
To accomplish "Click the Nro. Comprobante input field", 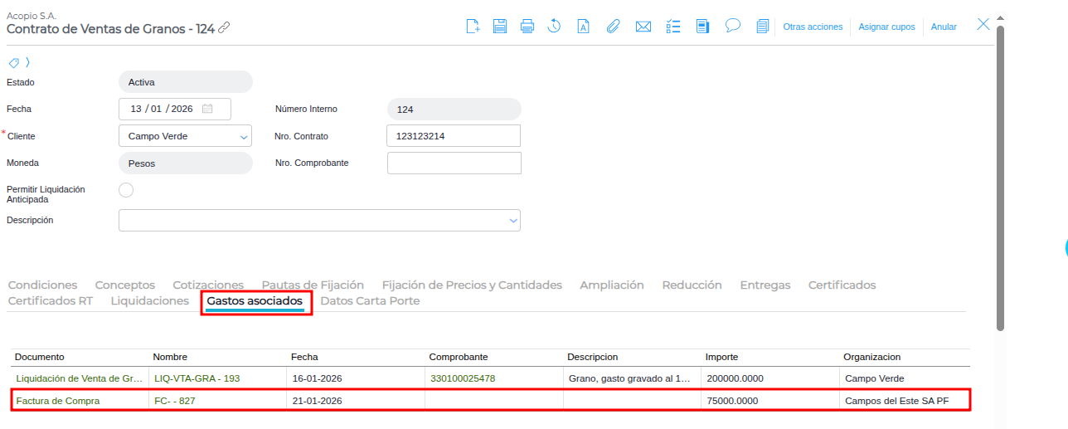I will point(454,163).
